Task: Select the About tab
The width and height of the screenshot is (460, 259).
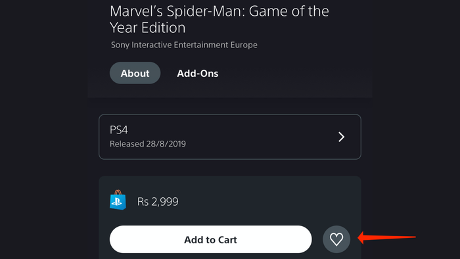Action: (135, 73)
